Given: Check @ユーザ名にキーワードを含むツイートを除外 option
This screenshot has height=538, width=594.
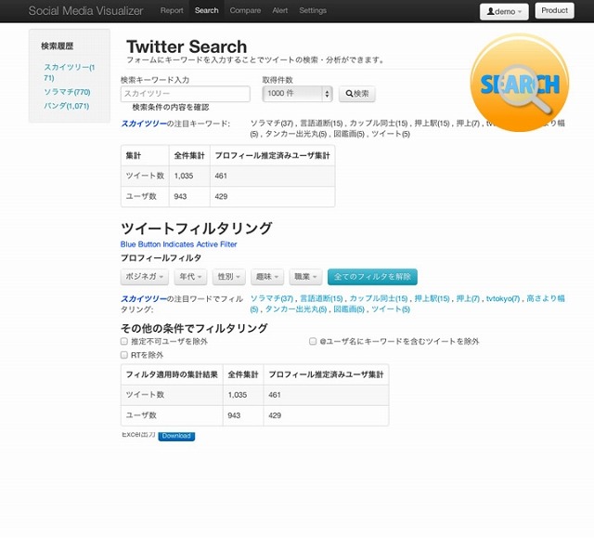Looking at the screenshot, I should [313, 342].
